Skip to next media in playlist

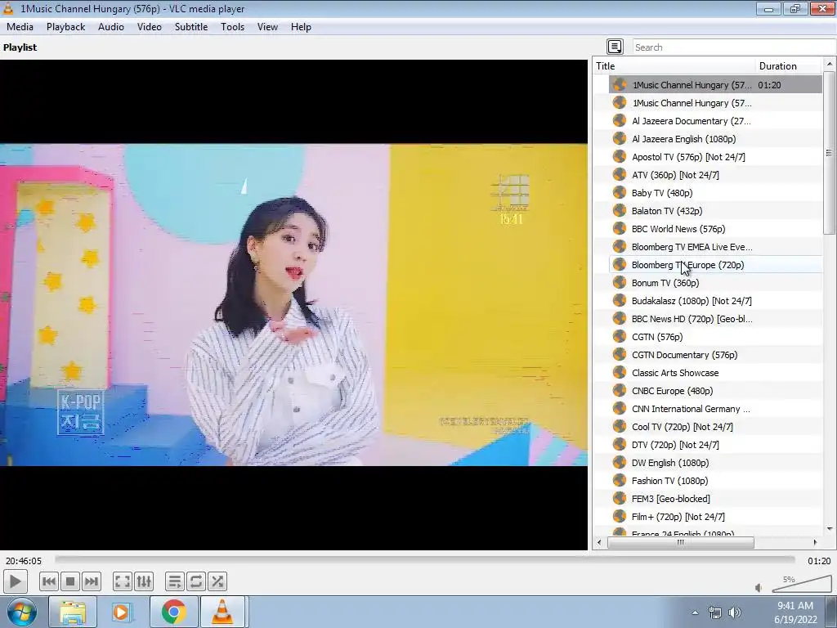pos(92,581)
